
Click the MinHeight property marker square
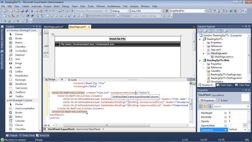226,113
